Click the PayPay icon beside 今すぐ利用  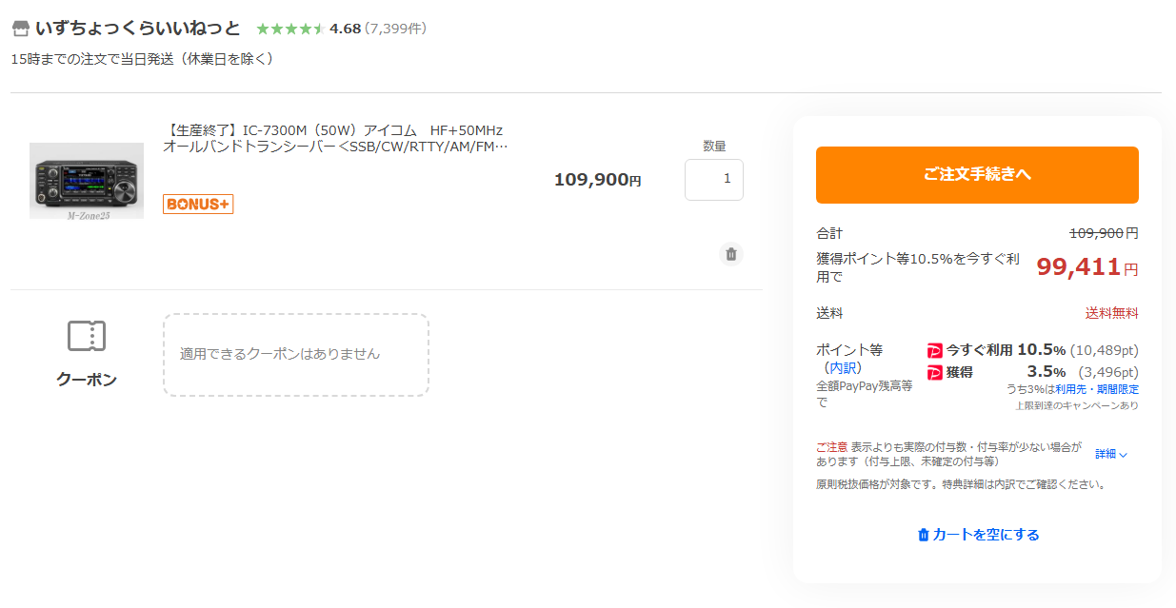click(934, 351)
